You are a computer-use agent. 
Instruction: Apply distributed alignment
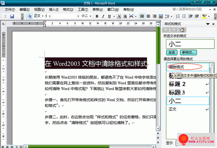[x=161, y=16]
